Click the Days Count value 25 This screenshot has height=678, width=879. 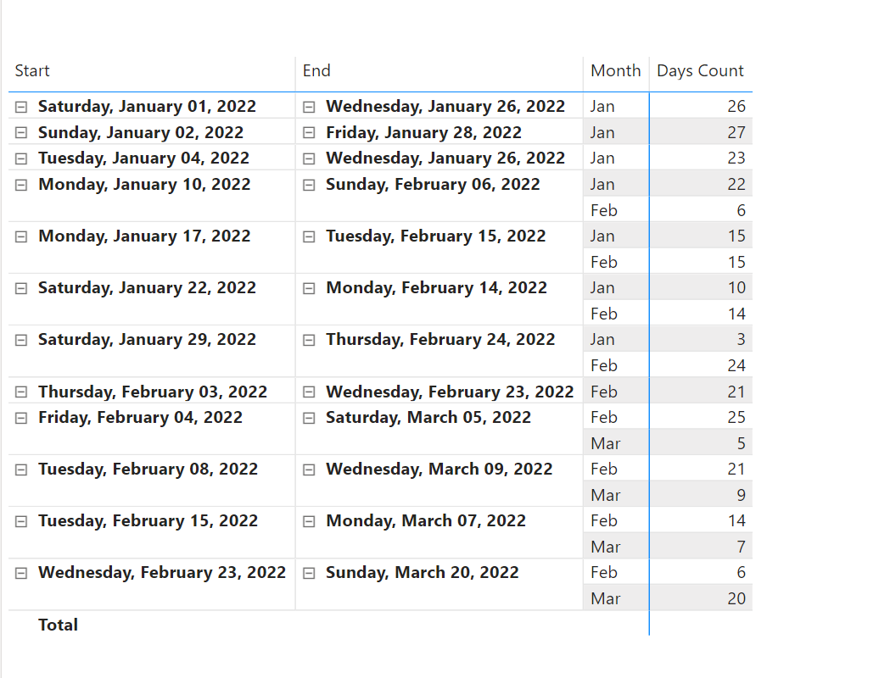click(736, 417)
